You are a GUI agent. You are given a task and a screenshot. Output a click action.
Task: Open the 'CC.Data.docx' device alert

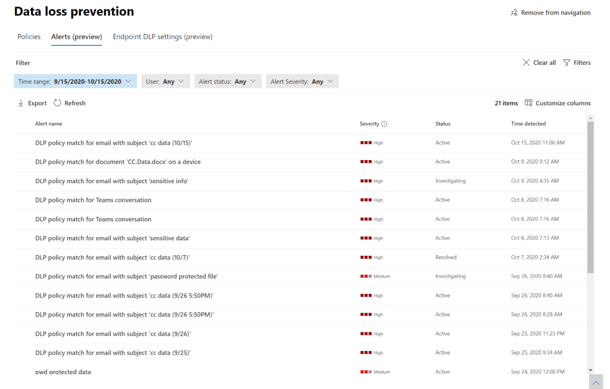point(118,161)
